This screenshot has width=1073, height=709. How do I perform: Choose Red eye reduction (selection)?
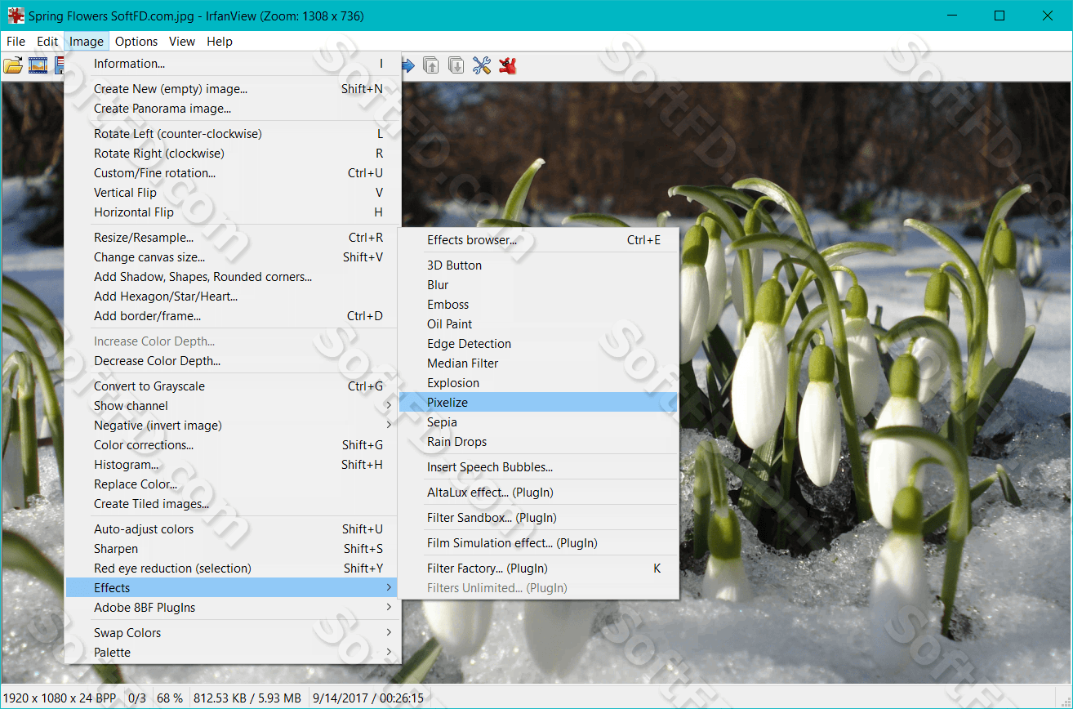[x=233, y=569]
